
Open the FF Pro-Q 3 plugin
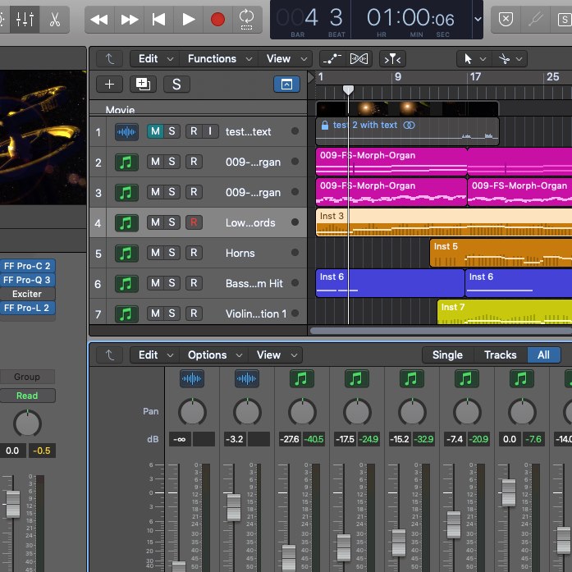[x=27, y=280]
